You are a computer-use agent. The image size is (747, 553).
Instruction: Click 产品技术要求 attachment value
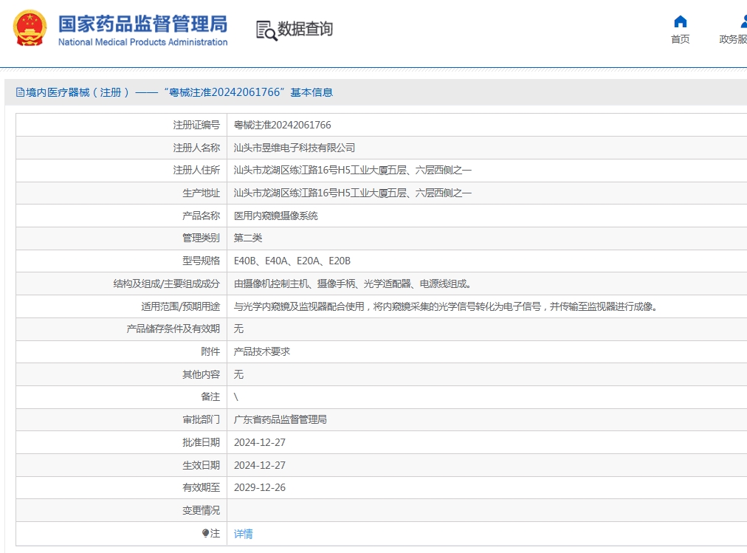point(261,351)
